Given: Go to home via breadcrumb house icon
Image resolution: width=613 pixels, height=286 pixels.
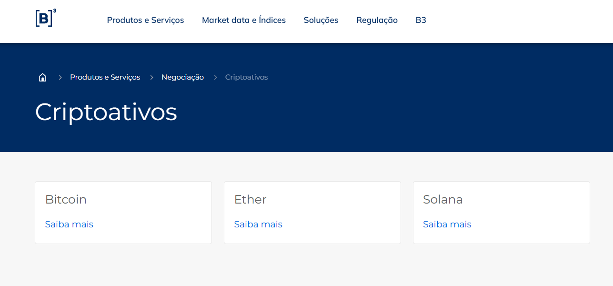Looking at the screenshot, I should click(x=42, y=77).
